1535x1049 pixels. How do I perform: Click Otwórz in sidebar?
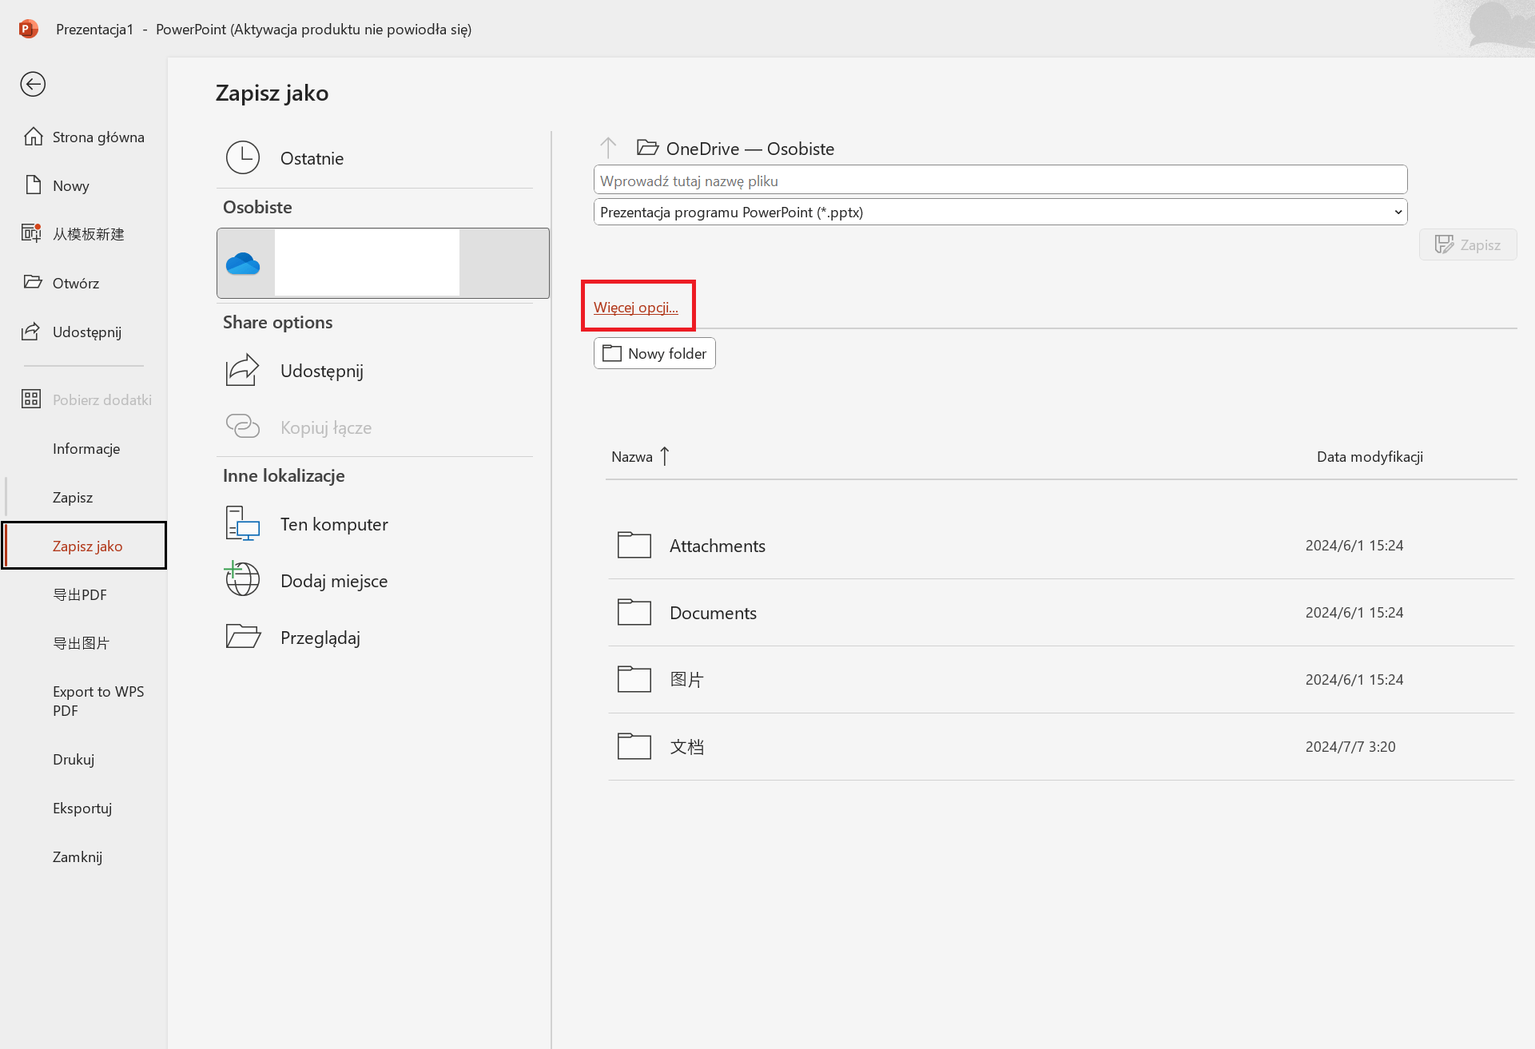pos(75,283)
